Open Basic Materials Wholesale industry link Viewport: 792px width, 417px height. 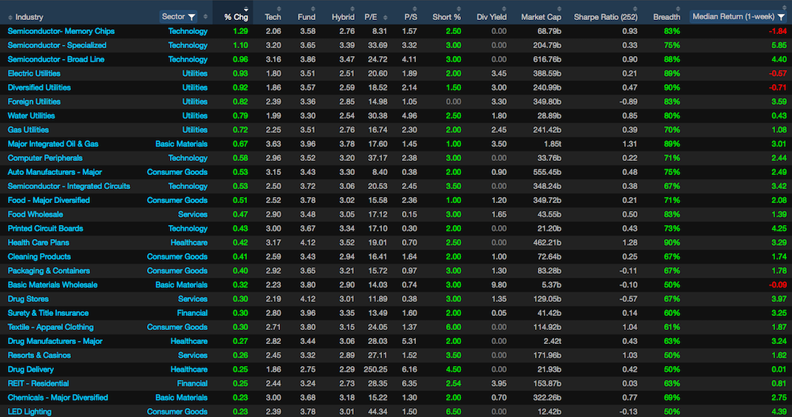[x=52, y=286]
